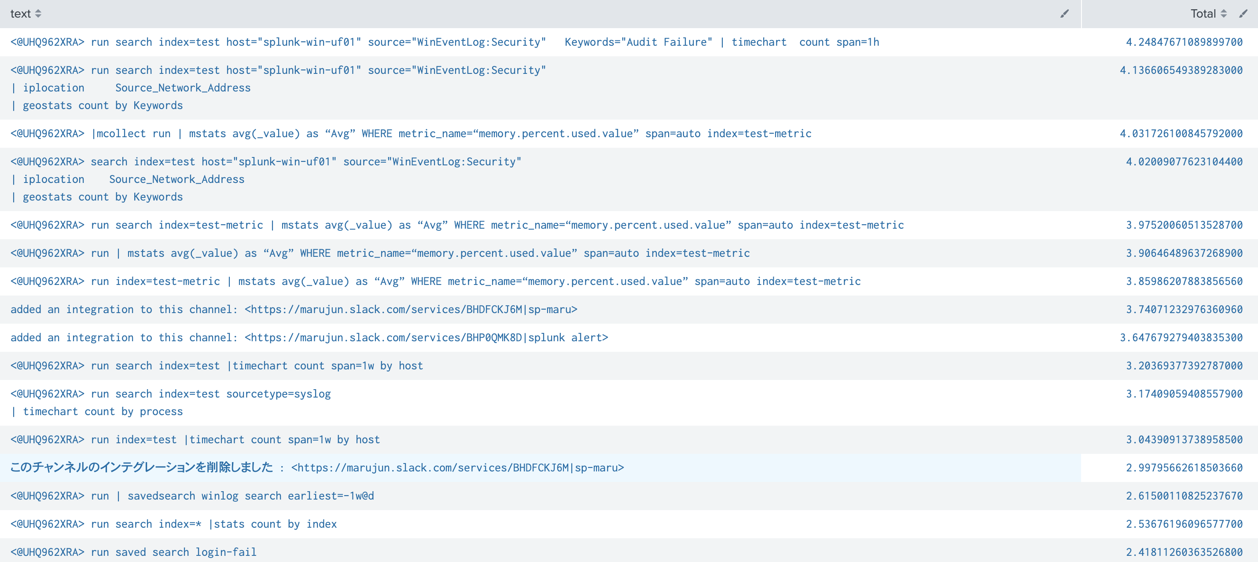
Task: Click the text column pencil edit icon
Action: (x=1064, y=14)
